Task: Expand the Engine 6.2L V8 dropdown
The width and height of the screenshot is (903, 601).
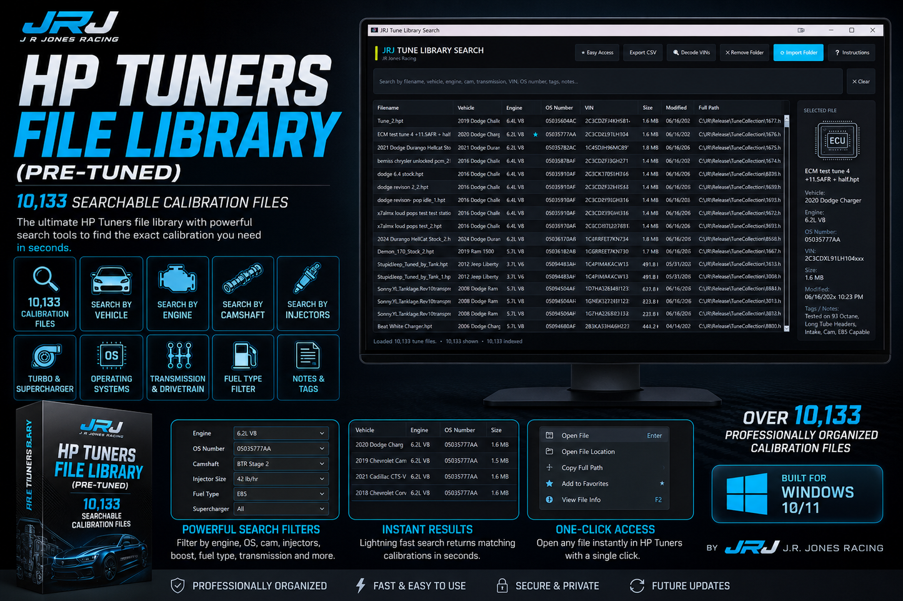Action: coord(281,433)
